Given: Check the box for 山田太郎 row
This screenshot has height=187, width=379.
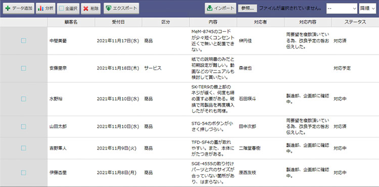Looking at the screenshot, I should (x=23, y=126).
